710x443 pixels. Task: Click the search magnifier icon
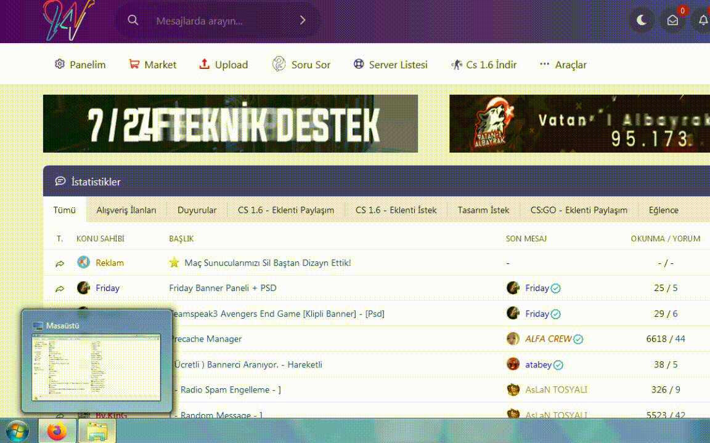tap(133, 20)
